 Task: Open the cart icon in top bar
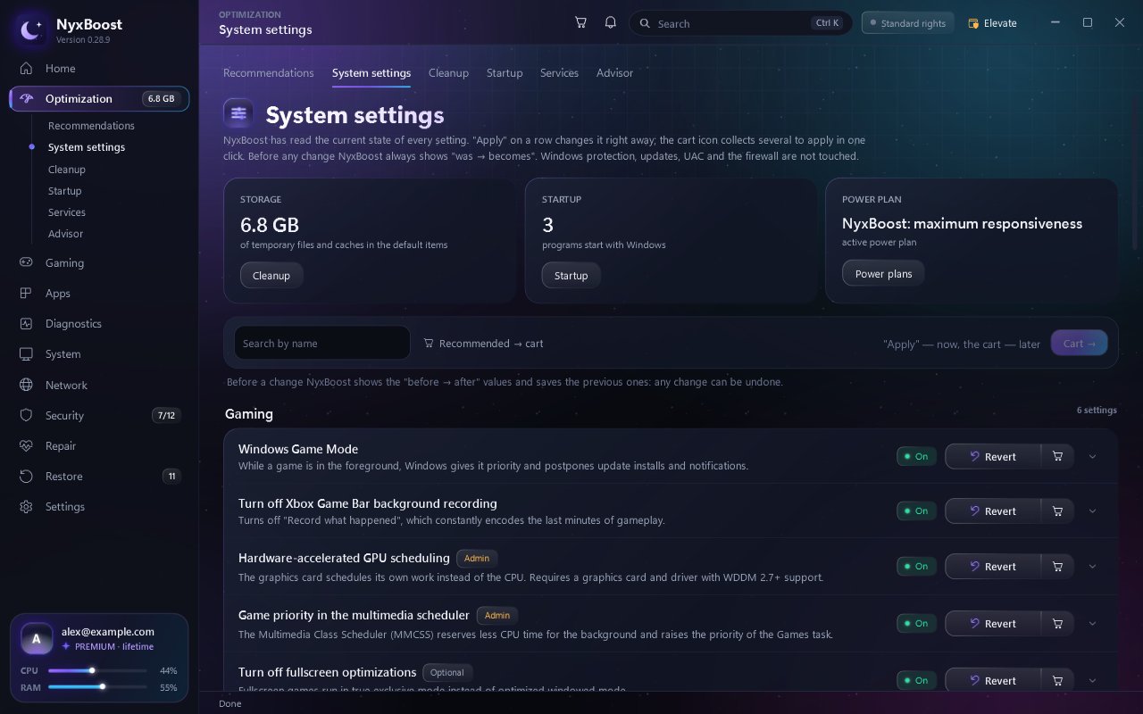pyautogui.click(x=580, y=23)
